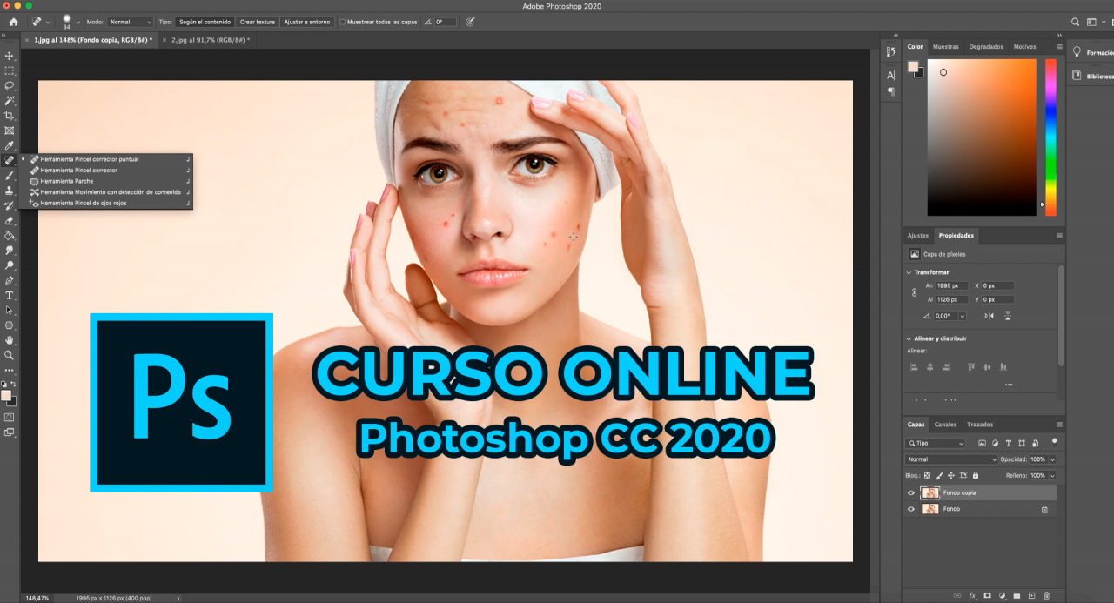Viewport: 1114px width, 603px height.
Task: Enable Muestrear todas las capas checkbox
Action: click(x=343, y=22)
